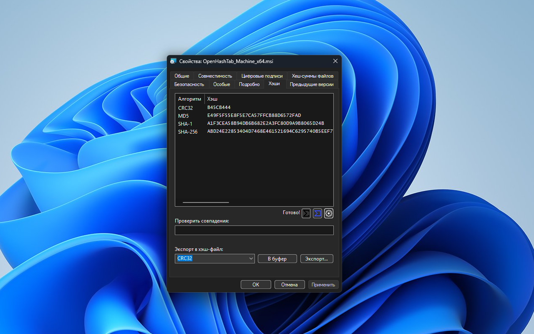Image resolution: width=534 pixels, height=334 pixels.
Task: Click the hash list horizontal scrollbar
Action: pyautogui.click(x=206, y=202)
